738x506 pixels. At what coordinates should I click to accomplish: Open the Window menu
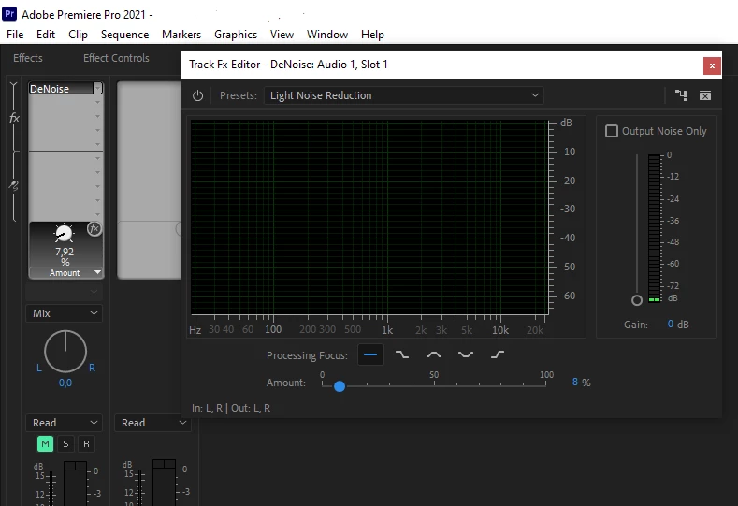coord(327,35)
